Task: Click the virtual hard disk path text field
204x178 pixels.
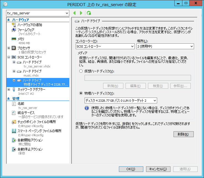Action: [x=138, y=78]
